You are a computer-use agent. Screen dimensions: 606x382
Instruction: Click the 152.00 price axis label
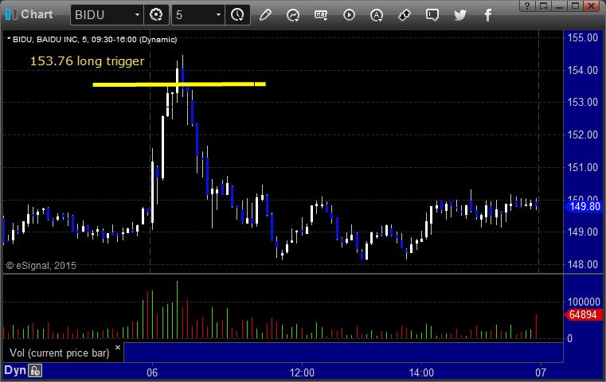tap(582, 134)
